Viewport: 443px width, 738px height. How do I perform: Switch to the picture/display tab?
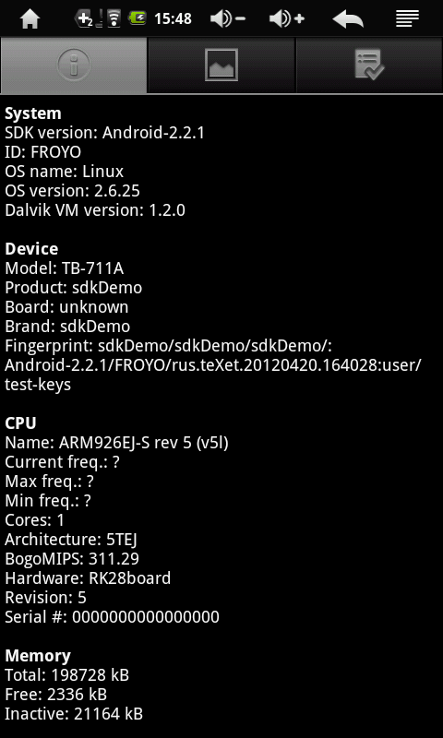pyautogui.click(x=221, y=65)
